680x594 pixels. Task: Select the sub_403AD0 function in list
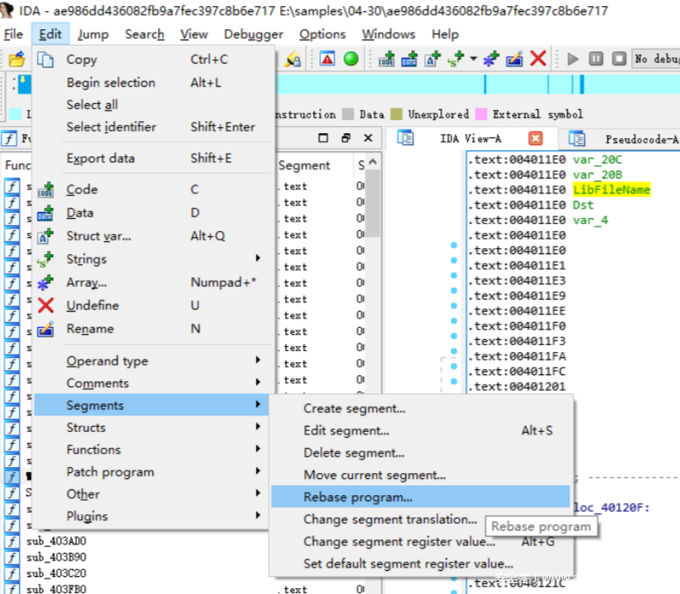coord(56,542)
